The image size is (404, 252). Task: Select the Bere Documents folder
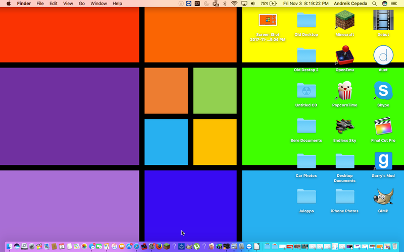[x=307, y=125]
